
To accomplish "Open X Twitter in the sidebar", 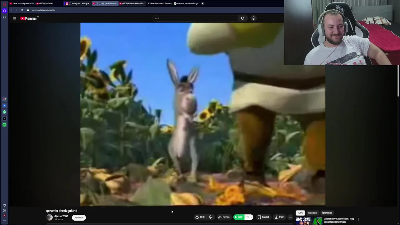I will point(4,118).
